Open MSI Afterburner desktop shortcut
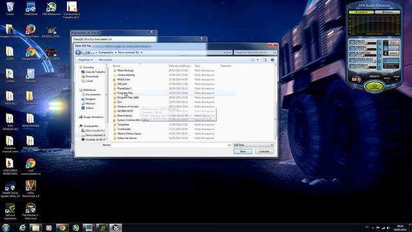Viewport: 412px width, 232px height. click(51, 8)
